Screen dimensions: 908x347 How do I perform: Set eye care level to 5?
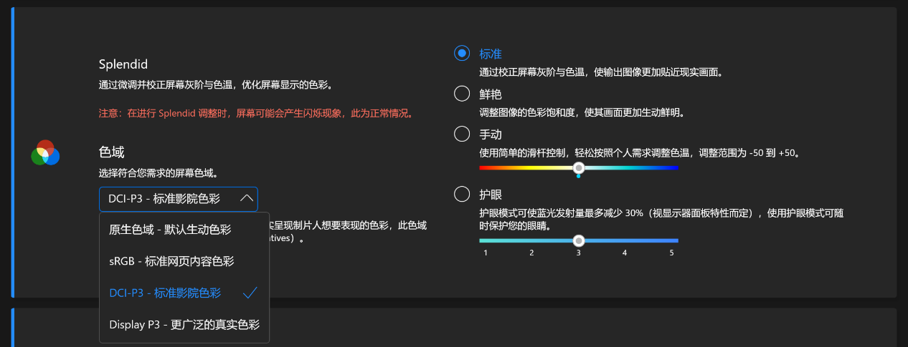671,241
